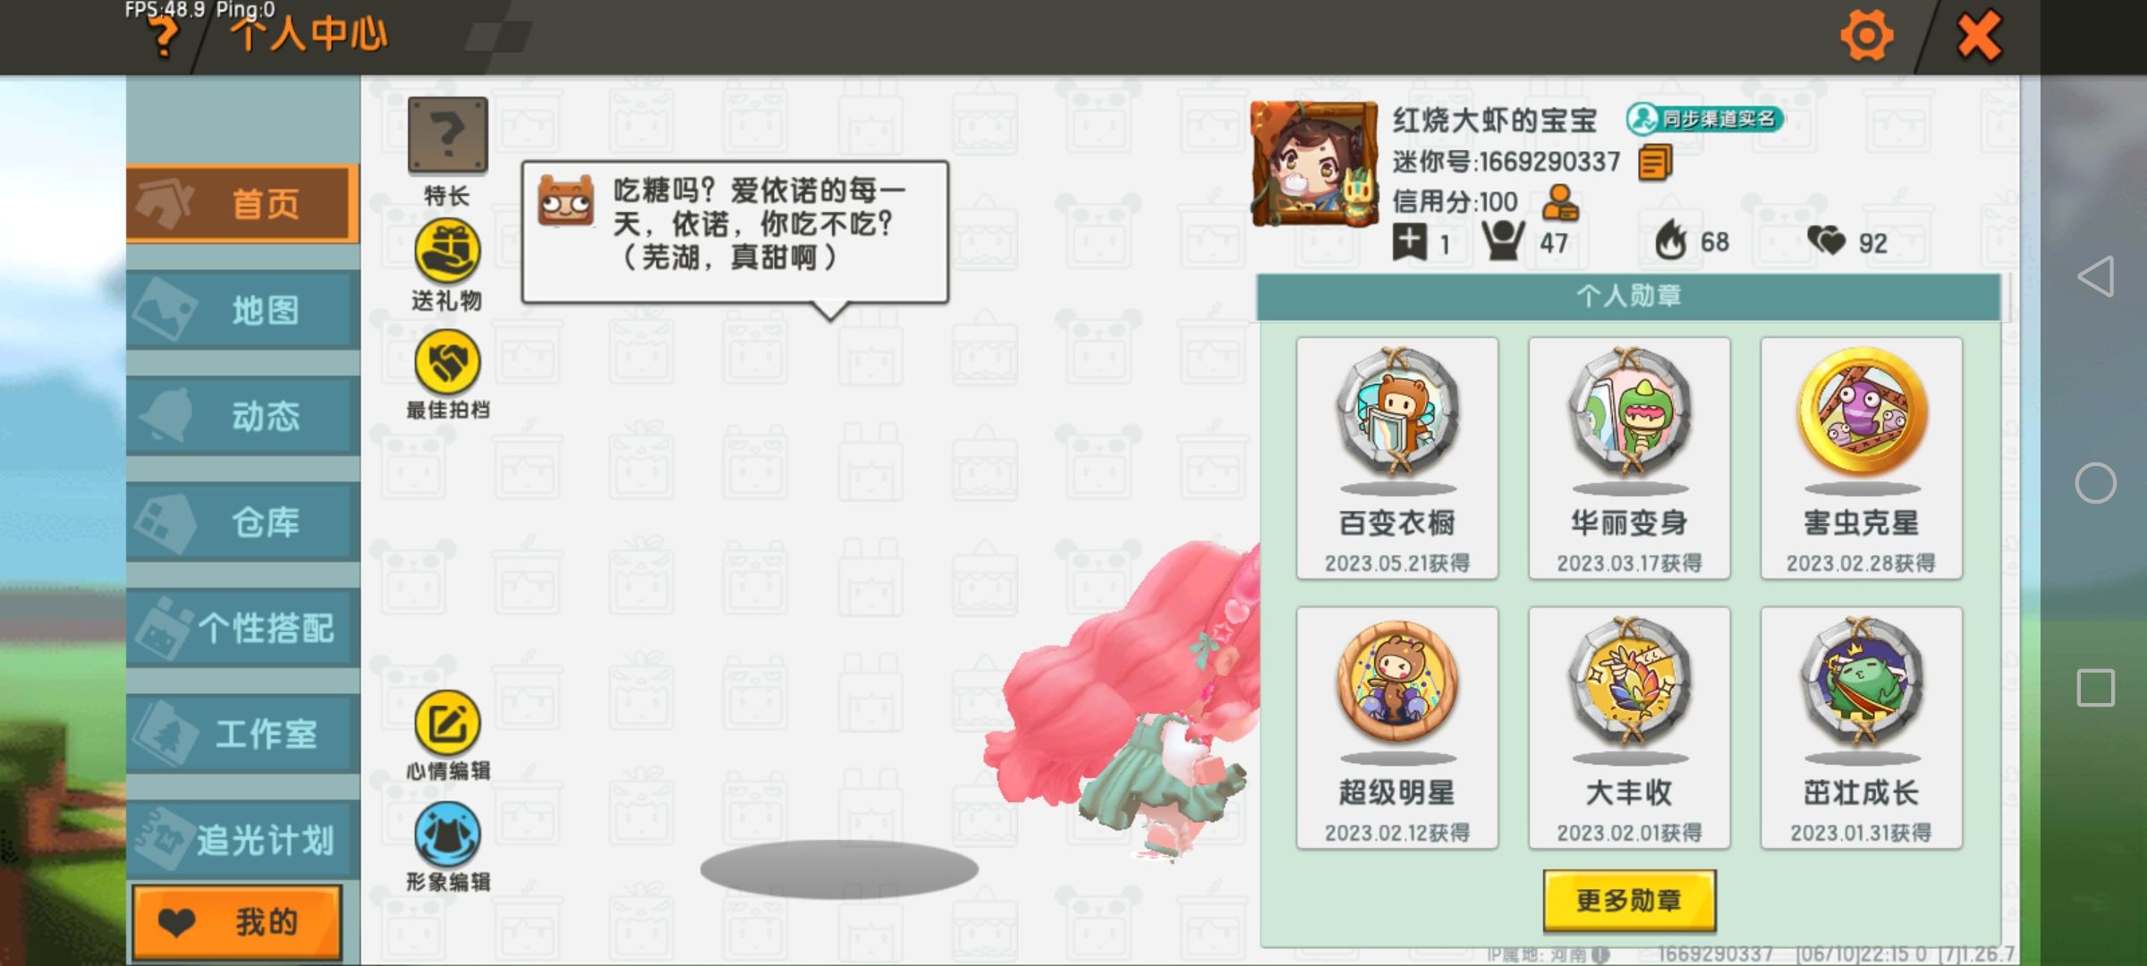Switch to the 地图 tab
Screen dimensions: 2147x966
(243, 310)
